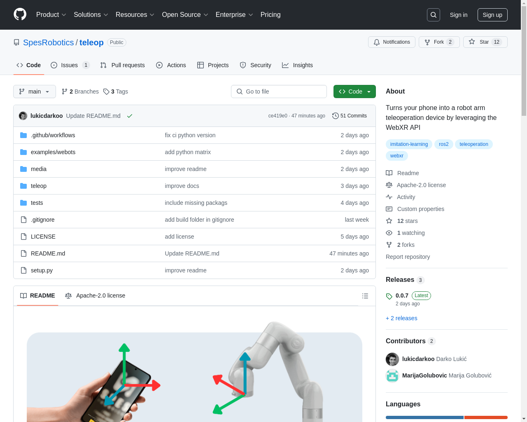
Task: Click the Notifications bell button
Action: pyautogui.click(x=392, y=42)
